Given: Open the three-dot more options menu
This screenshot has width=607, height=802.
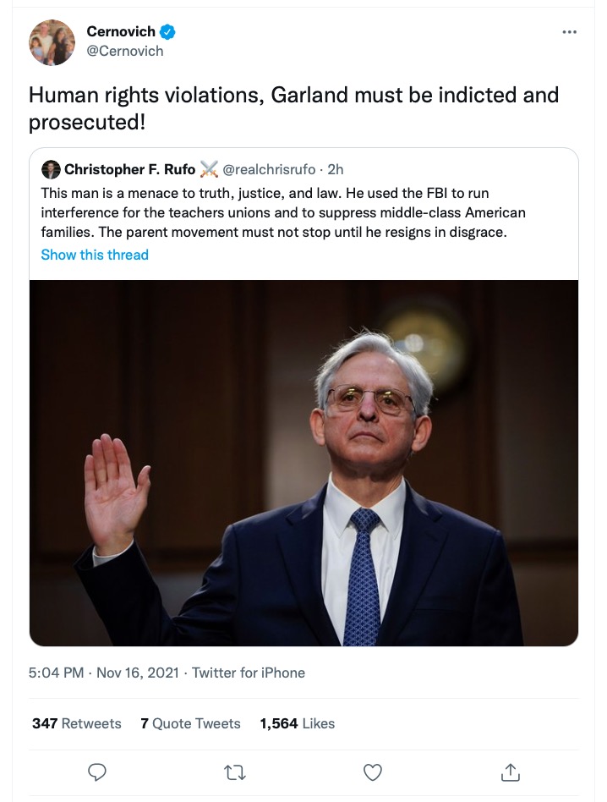Looking at the screenshot, I should 570,31.
